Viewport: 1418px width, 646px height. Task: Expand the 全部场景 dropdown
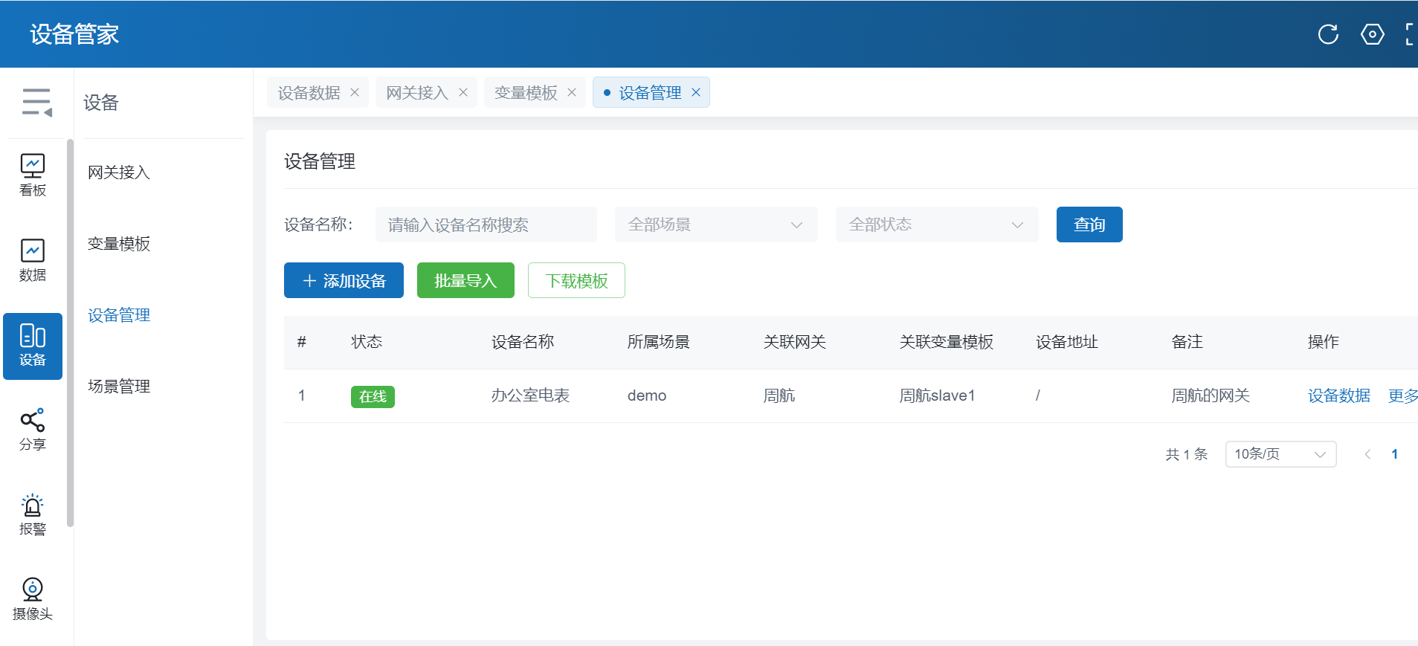(715, 225)
